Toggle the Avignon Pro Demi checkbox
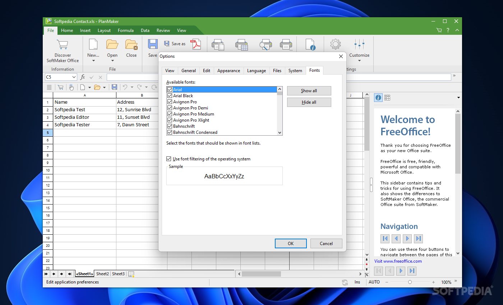Viewport: 503px width, 305px height. pos(170,108)
